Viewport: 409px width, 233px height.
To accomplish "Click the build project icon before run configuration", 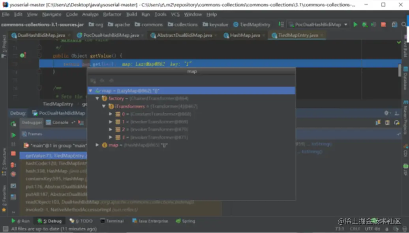I will click(281, 24).
